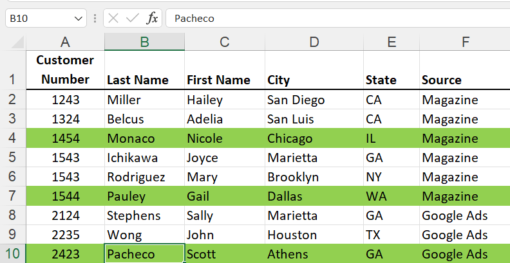The image size is (510, 263).
Task: Click the cell containing 2235
Action: click(66, 235)
